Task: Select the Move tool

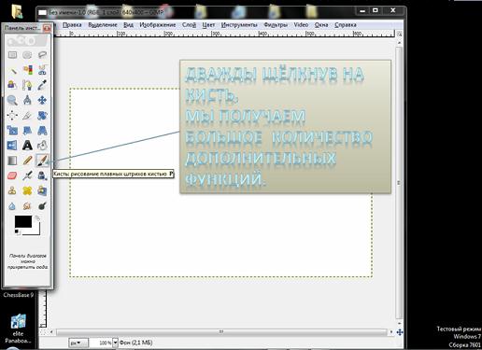Action: point(42,100)
